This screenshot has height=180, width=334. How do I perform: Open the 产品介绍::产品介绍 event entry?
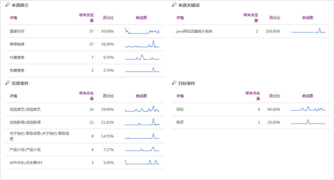tap(25, 150)
